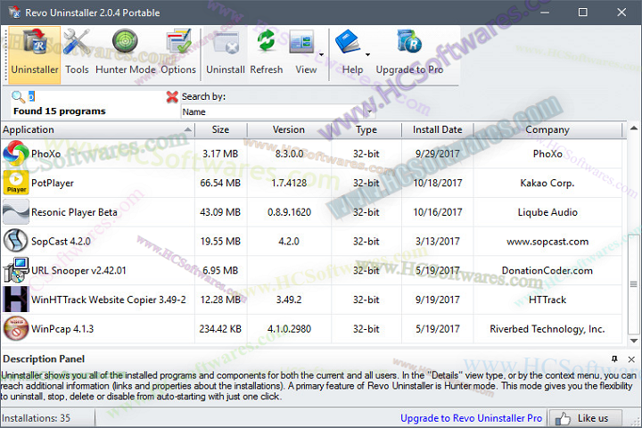The image size is (642, 428).
Task: Click the 0.8.9.1620 version cell
Action: (289, 212)
